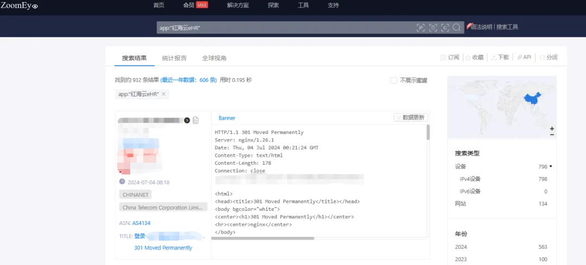Open the 301 Moved Permanently title link

[x=163, y=248]
